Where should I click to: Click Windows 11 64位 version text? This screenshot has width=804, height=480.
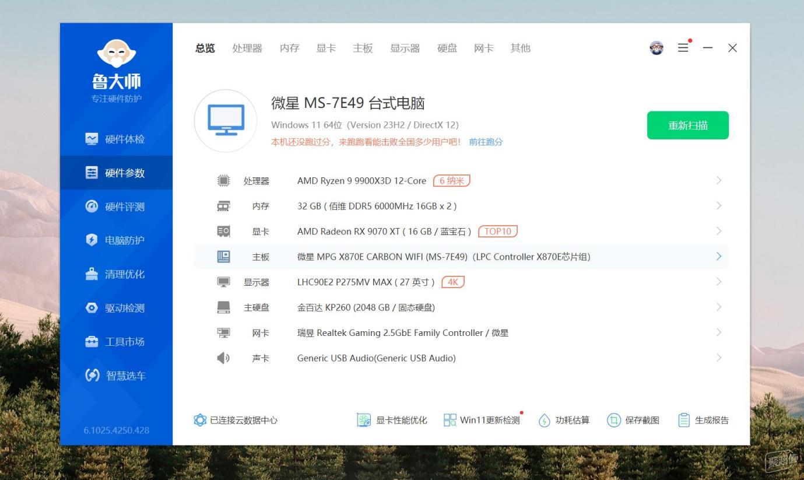coord(365,125)
